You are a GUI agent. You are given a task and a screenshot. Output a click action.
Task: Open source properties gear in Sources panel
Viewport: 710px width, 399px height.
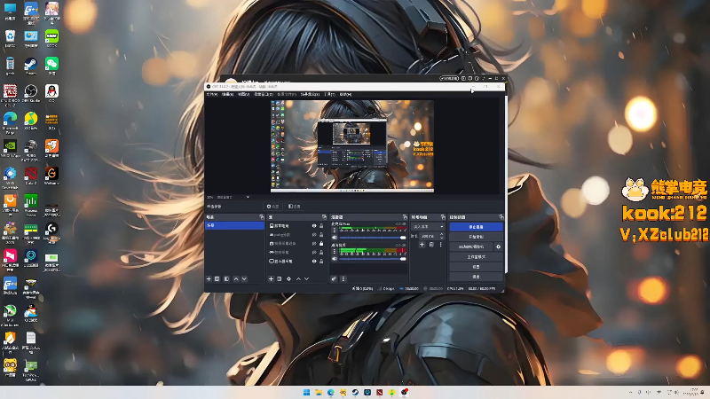[289, 279]
